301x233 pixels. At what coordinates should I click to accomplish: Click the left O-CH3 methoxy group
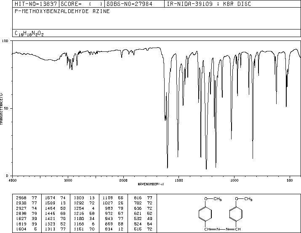point(213,199)
